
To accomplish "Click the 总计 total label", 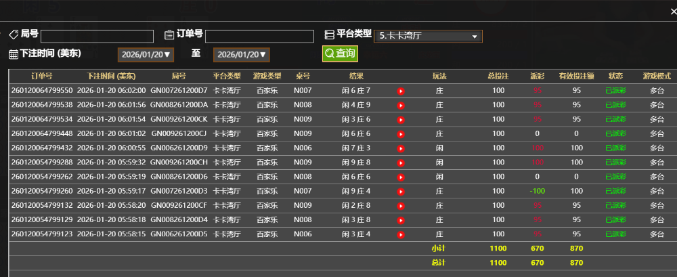I will tap(438, 263).
